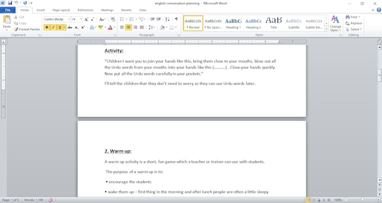Apply the No Spacing style
The image size is (382, 203).
[213, 24]
